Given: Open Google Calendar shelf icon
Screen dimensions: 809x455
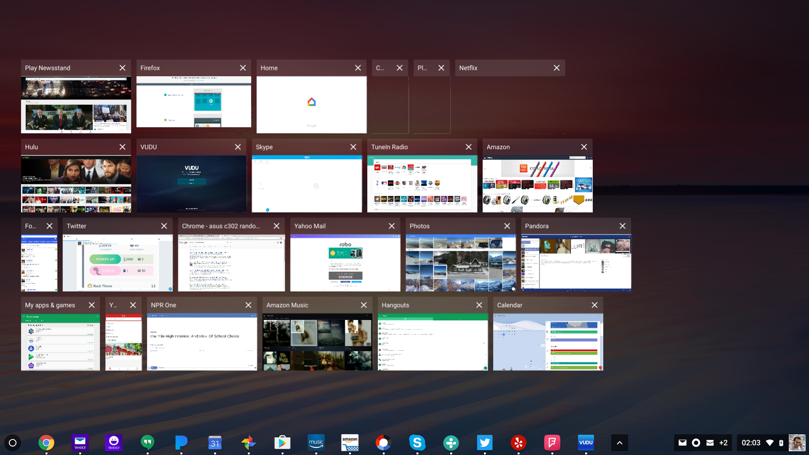Looking at the screenshot, I should tap(215, 443).
